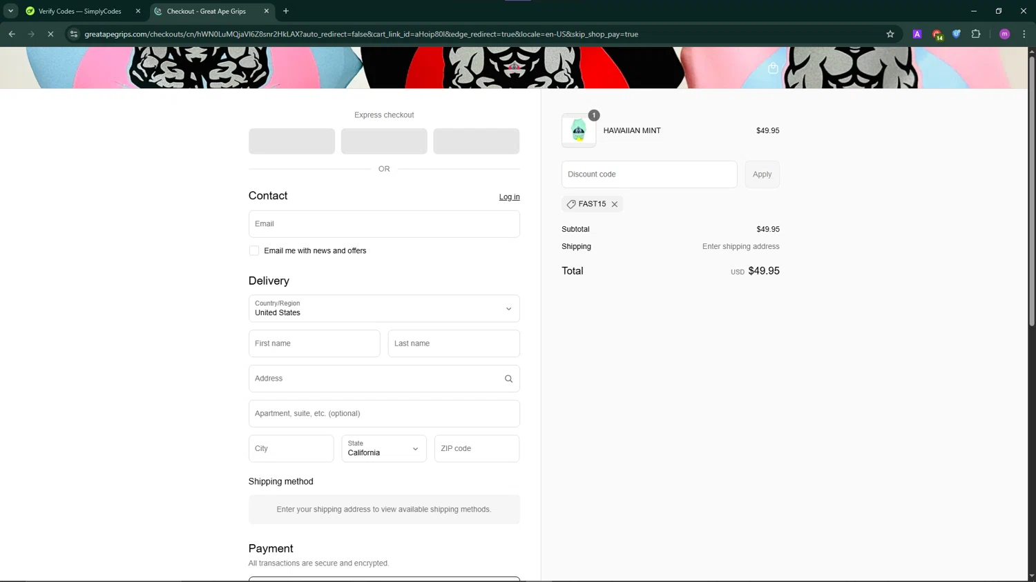This screenshot has height=582, width=1036.
Task: Click the Enter shipping address text
Action: point(740,246)
